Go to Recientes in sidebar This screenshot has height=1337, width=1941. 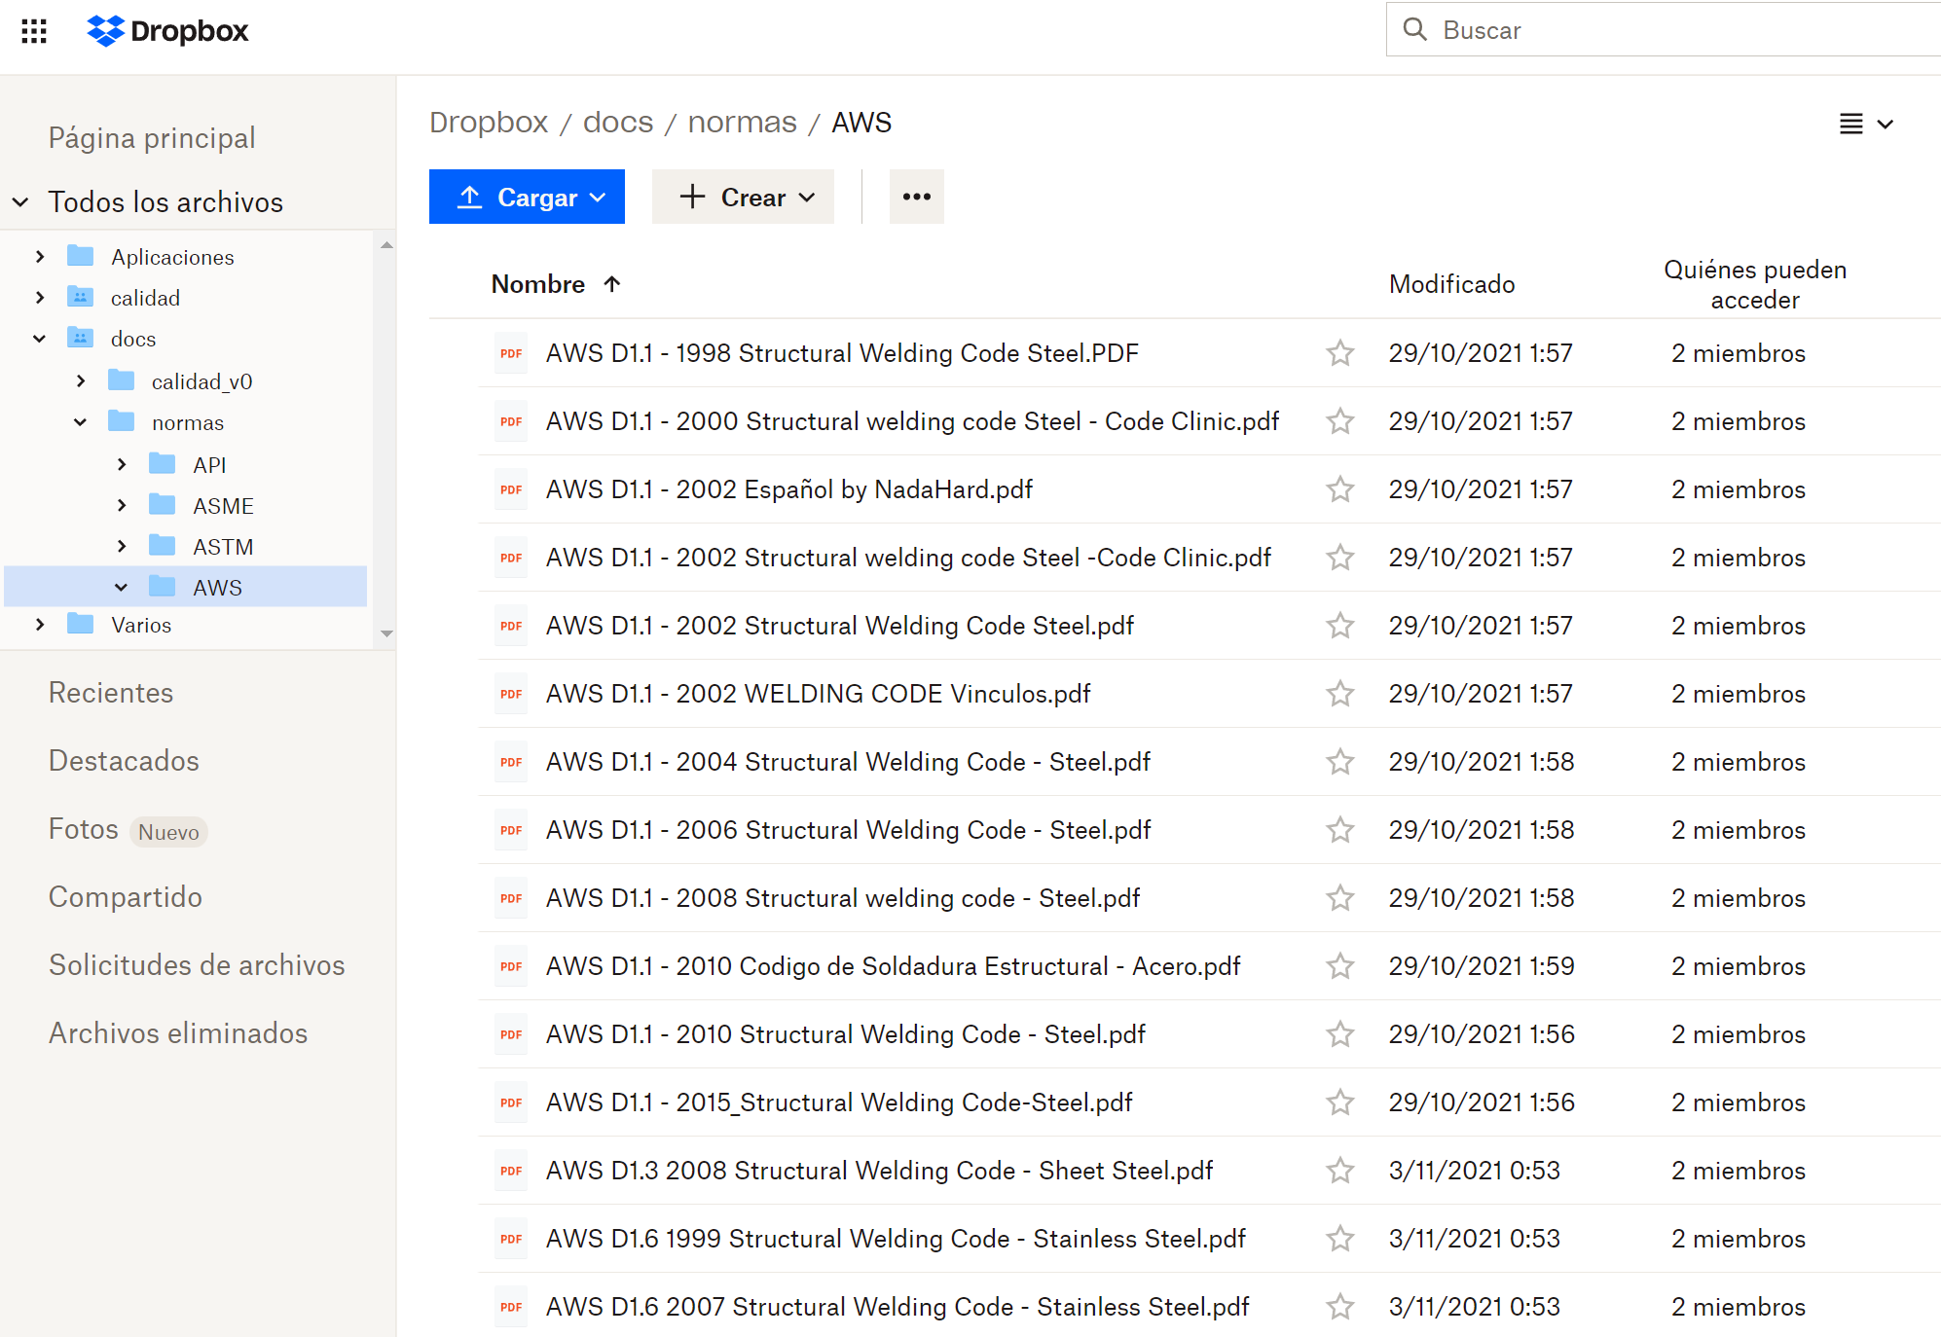[111, 693]
